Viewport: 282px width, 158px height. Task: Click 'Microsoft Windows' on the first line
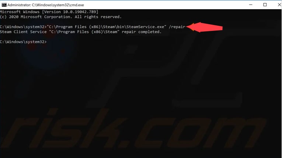coord(20,12)
